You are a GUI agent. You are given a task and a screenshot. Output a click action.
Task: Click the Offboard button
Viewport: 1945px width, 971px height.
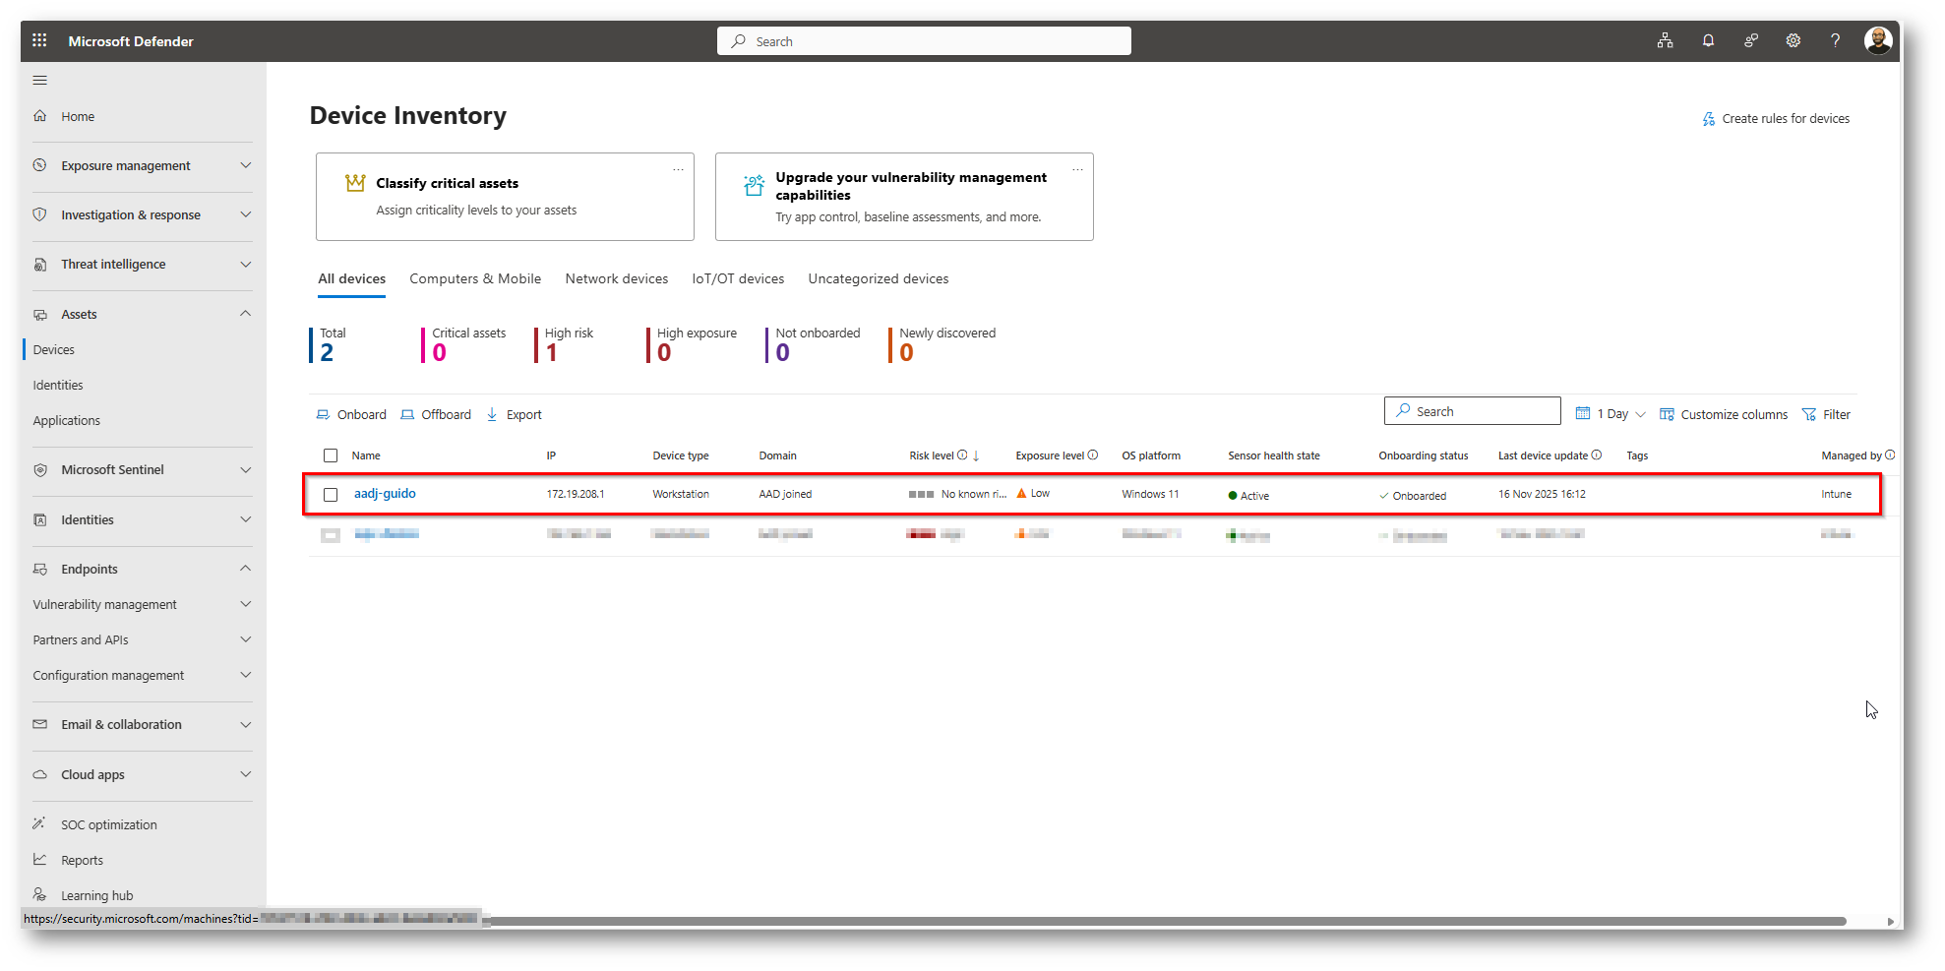point(436,415)
